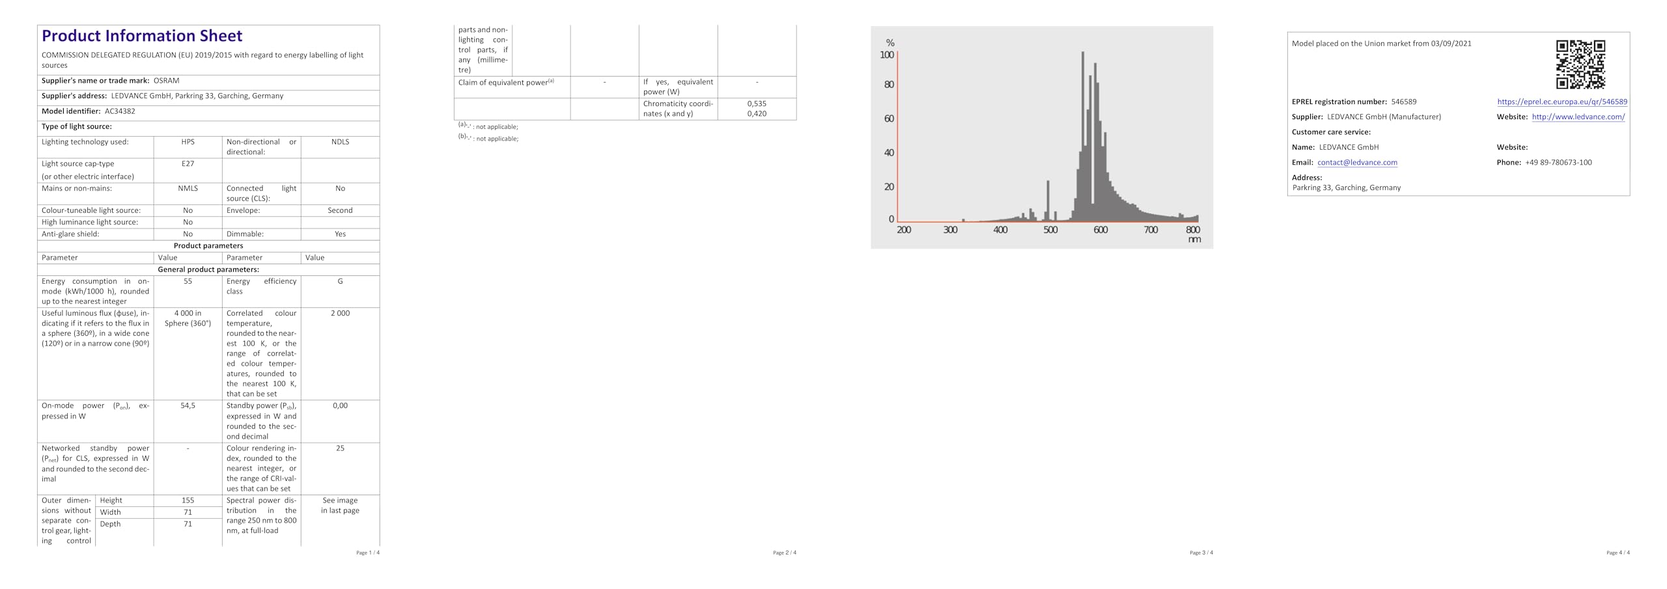1667x589 pixels.
Task: Click the Height value 155
Action: coord(188,500)
